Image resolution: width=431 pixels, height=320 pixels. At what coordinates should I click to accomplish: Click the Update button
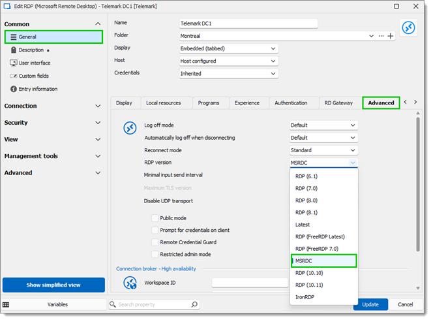click(x=370, y=304)
